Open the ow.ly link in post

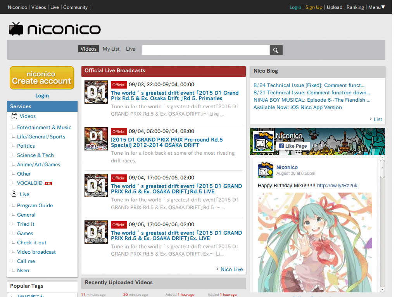click(337, 186)
